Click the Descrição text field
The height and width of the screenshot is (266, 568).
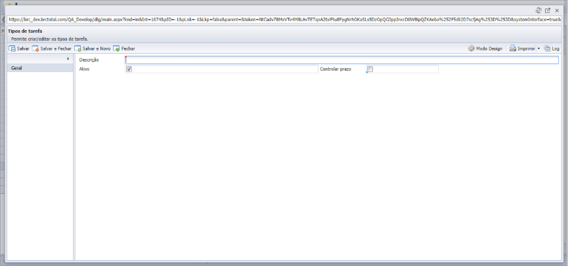[x=341, y=60]
